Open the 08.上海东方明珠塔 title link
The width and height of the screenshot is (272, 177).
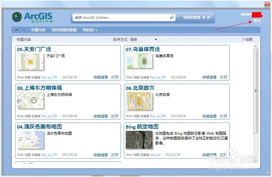(x=39, y=88)
